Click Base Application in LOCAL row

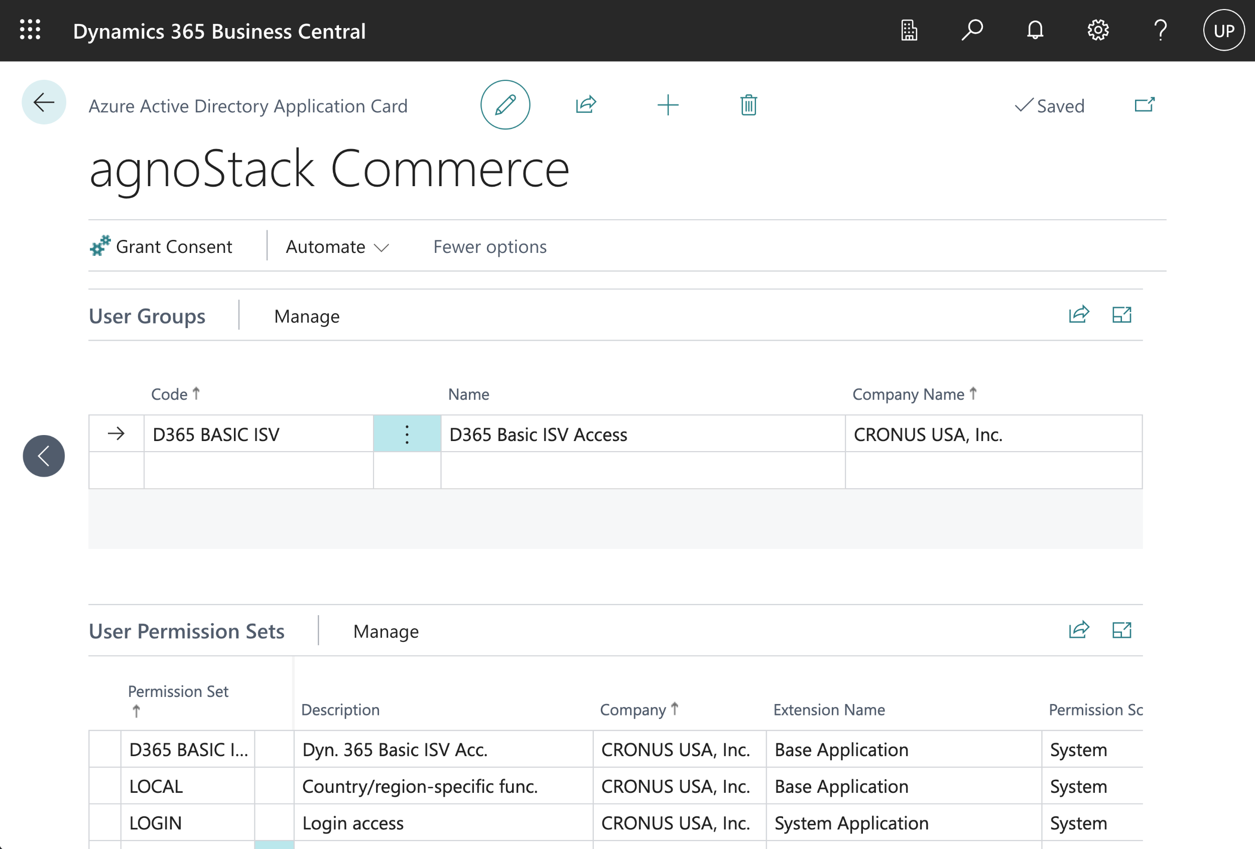[x=904, y=786]
